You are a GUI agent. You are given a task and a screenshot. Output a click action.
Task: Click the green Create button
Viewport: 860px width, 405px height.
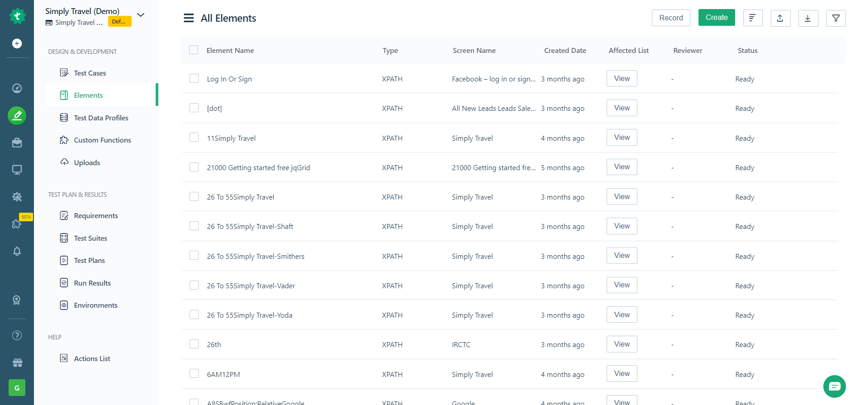click(717, 18)
